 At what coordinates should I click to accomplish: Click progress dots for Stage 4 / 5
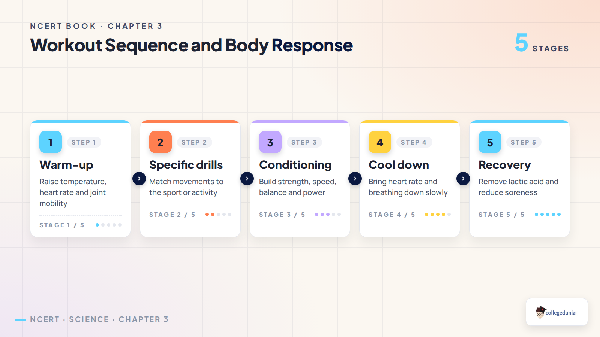[x=438, y=215]
